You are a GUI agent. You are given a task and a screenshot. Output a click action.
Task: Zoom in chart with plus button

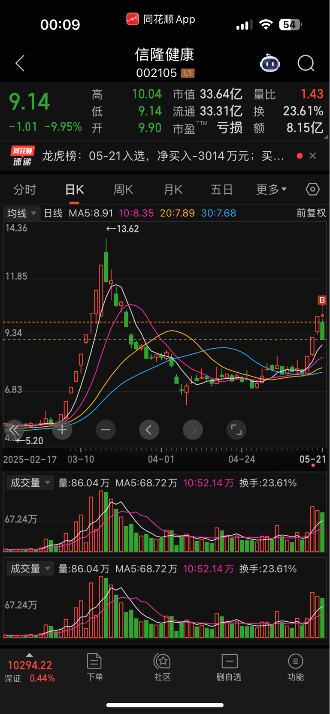[62, 430]
